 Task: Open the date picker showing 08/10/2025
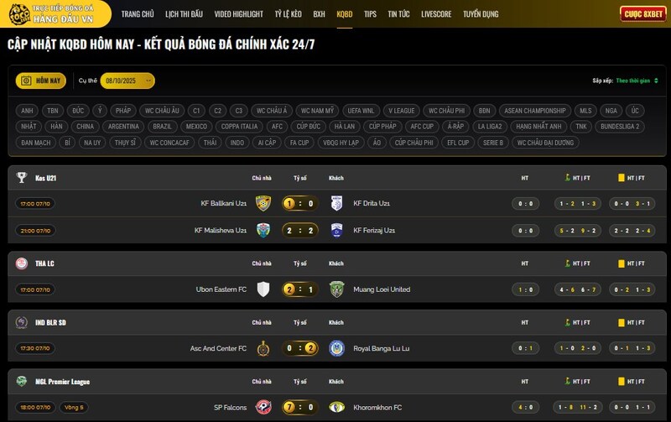[127, 81]
